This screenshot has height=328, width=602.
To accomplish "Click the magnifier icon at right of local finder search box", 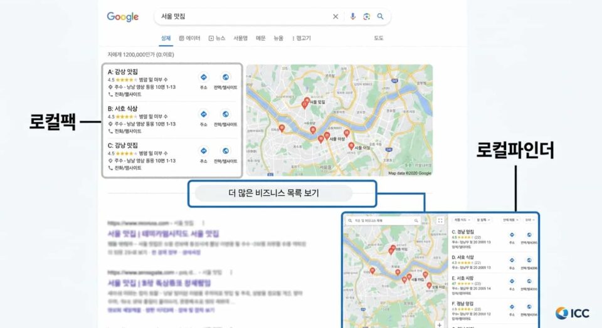I will coord(416,221).
